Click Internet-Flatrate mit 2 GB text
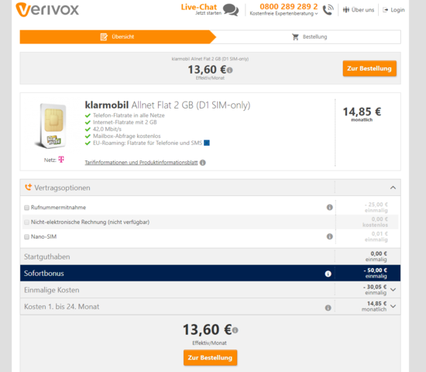The width and height of the screenshot is (426, 372). click(x=125, y=122)
